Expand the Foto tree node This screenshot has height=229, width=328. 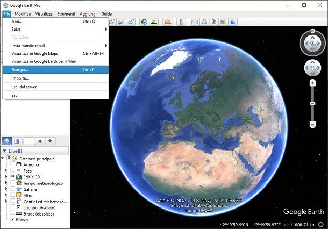tap(6, 170)
